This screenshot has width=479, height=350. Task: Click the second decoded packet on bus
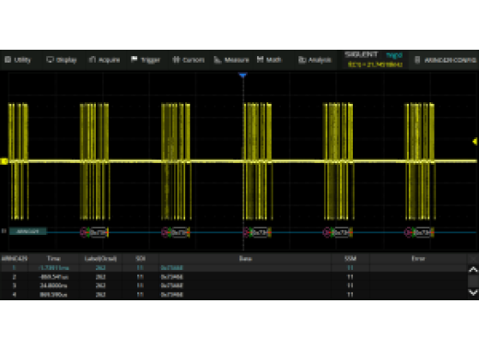[176, 232]
